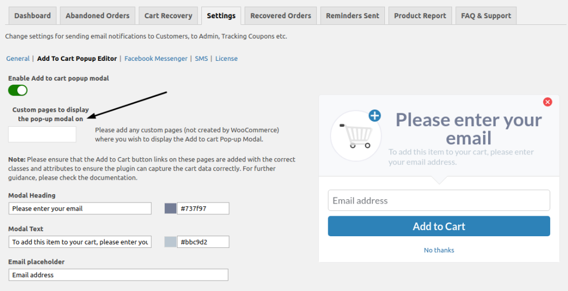Click the Modal Text input field
The height and width of the screenshot is (291, 568).
[x=80, y=242]
